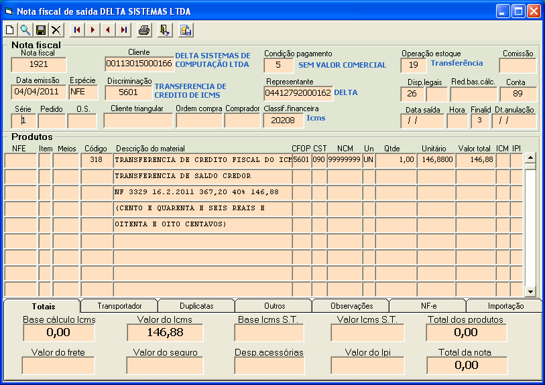Go to next record arrow
This screenshot has width=545, height=385.
coord(93,30)
